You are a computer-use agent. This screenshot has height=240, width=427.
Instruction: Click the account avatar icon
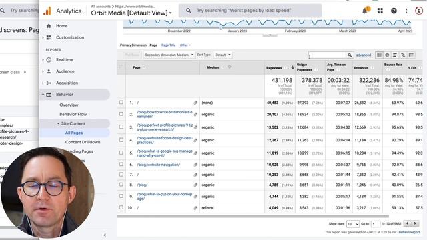click(x=418, y=11)
